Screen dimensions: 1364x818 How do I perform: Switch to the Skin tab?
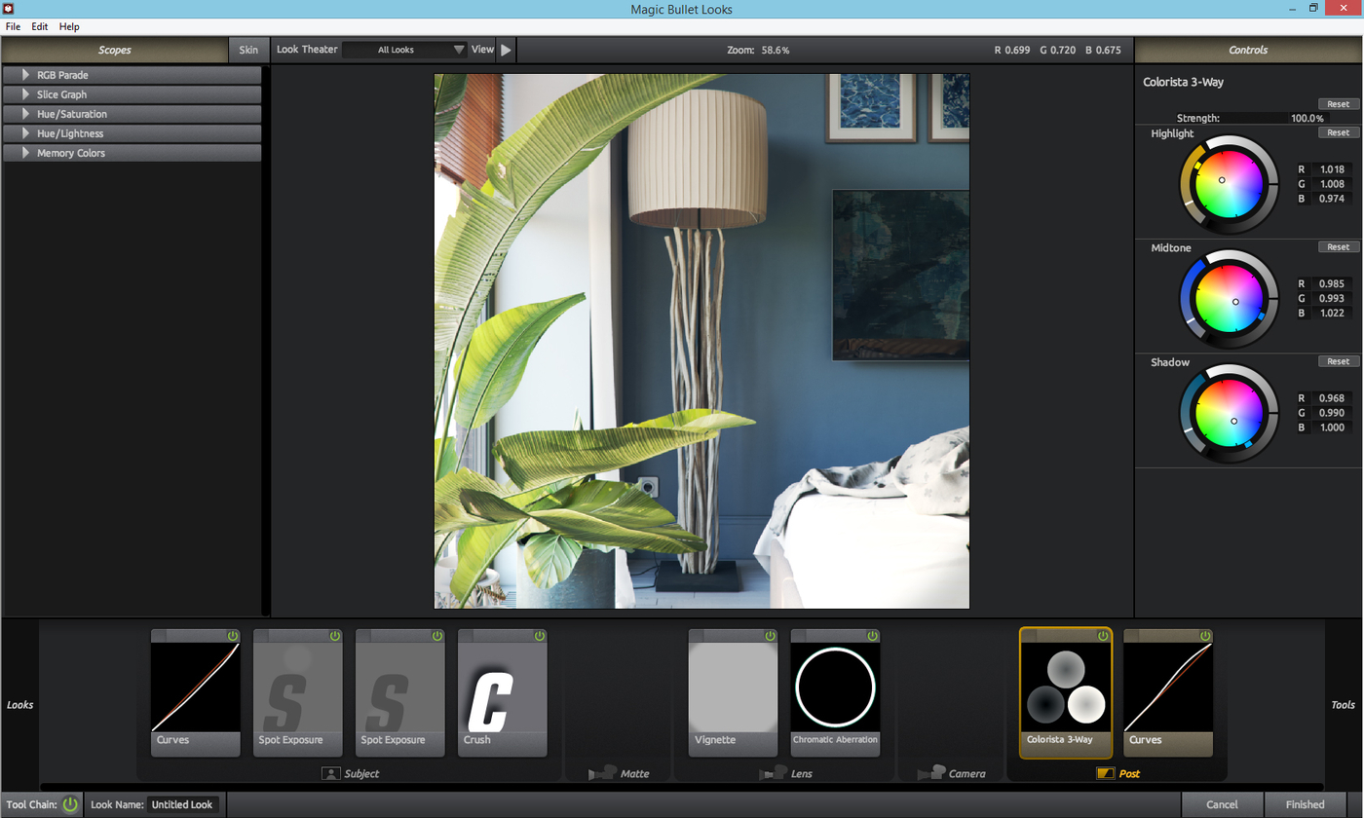click(248, 50)
